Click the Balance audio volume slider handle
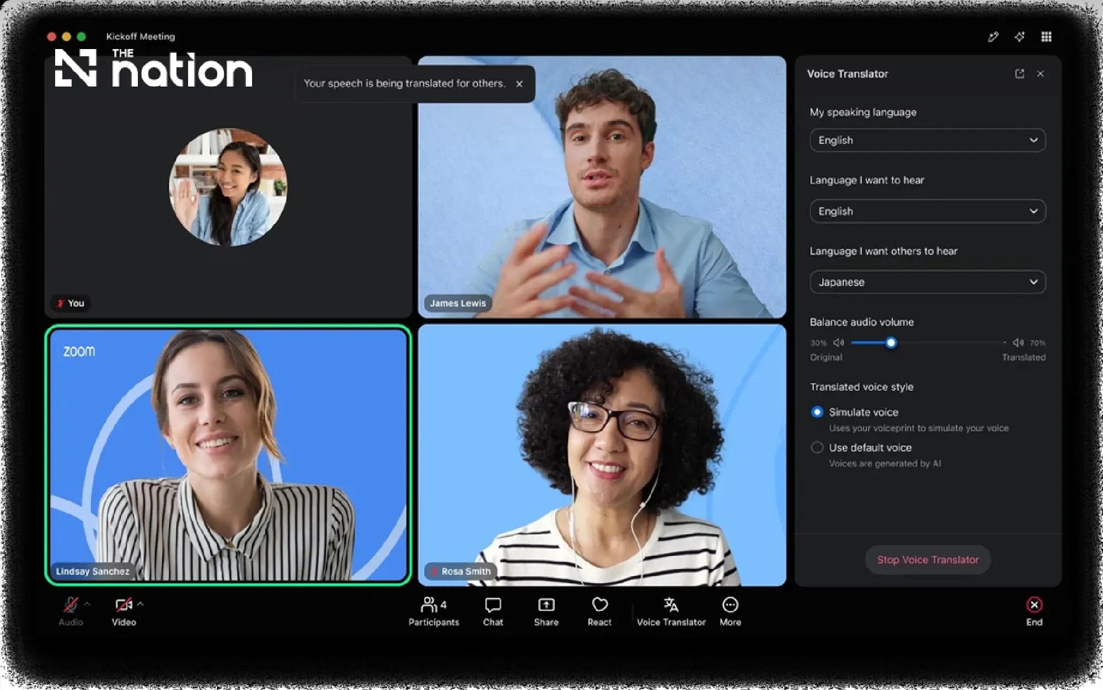This screenshot has width=1103, height=690. click(x=891, y=343)
